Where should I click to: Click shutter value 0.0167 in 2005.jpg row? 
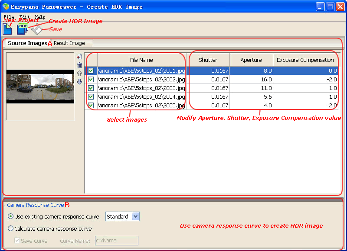(x=208, y=105)
